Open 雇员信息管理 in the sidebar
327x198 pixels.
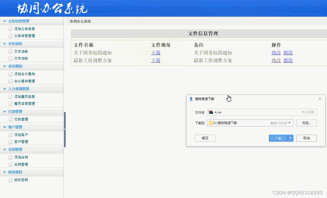[24, 104]
